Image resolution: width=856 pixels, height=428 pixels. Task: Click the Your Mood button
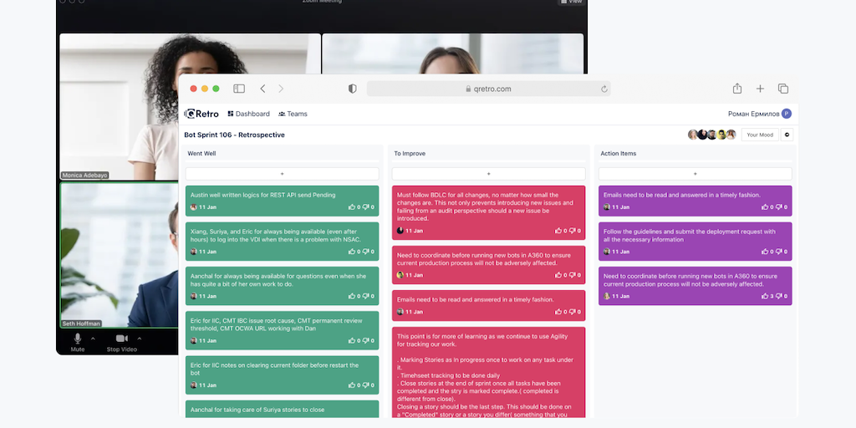[x=759, y=135]
